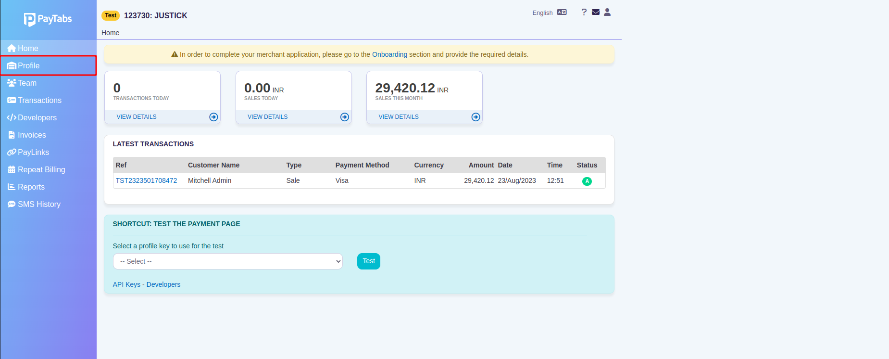This screenshot has height=359, width=889.
Task: Open Developers in the sidebar
Action: point(48,117)
